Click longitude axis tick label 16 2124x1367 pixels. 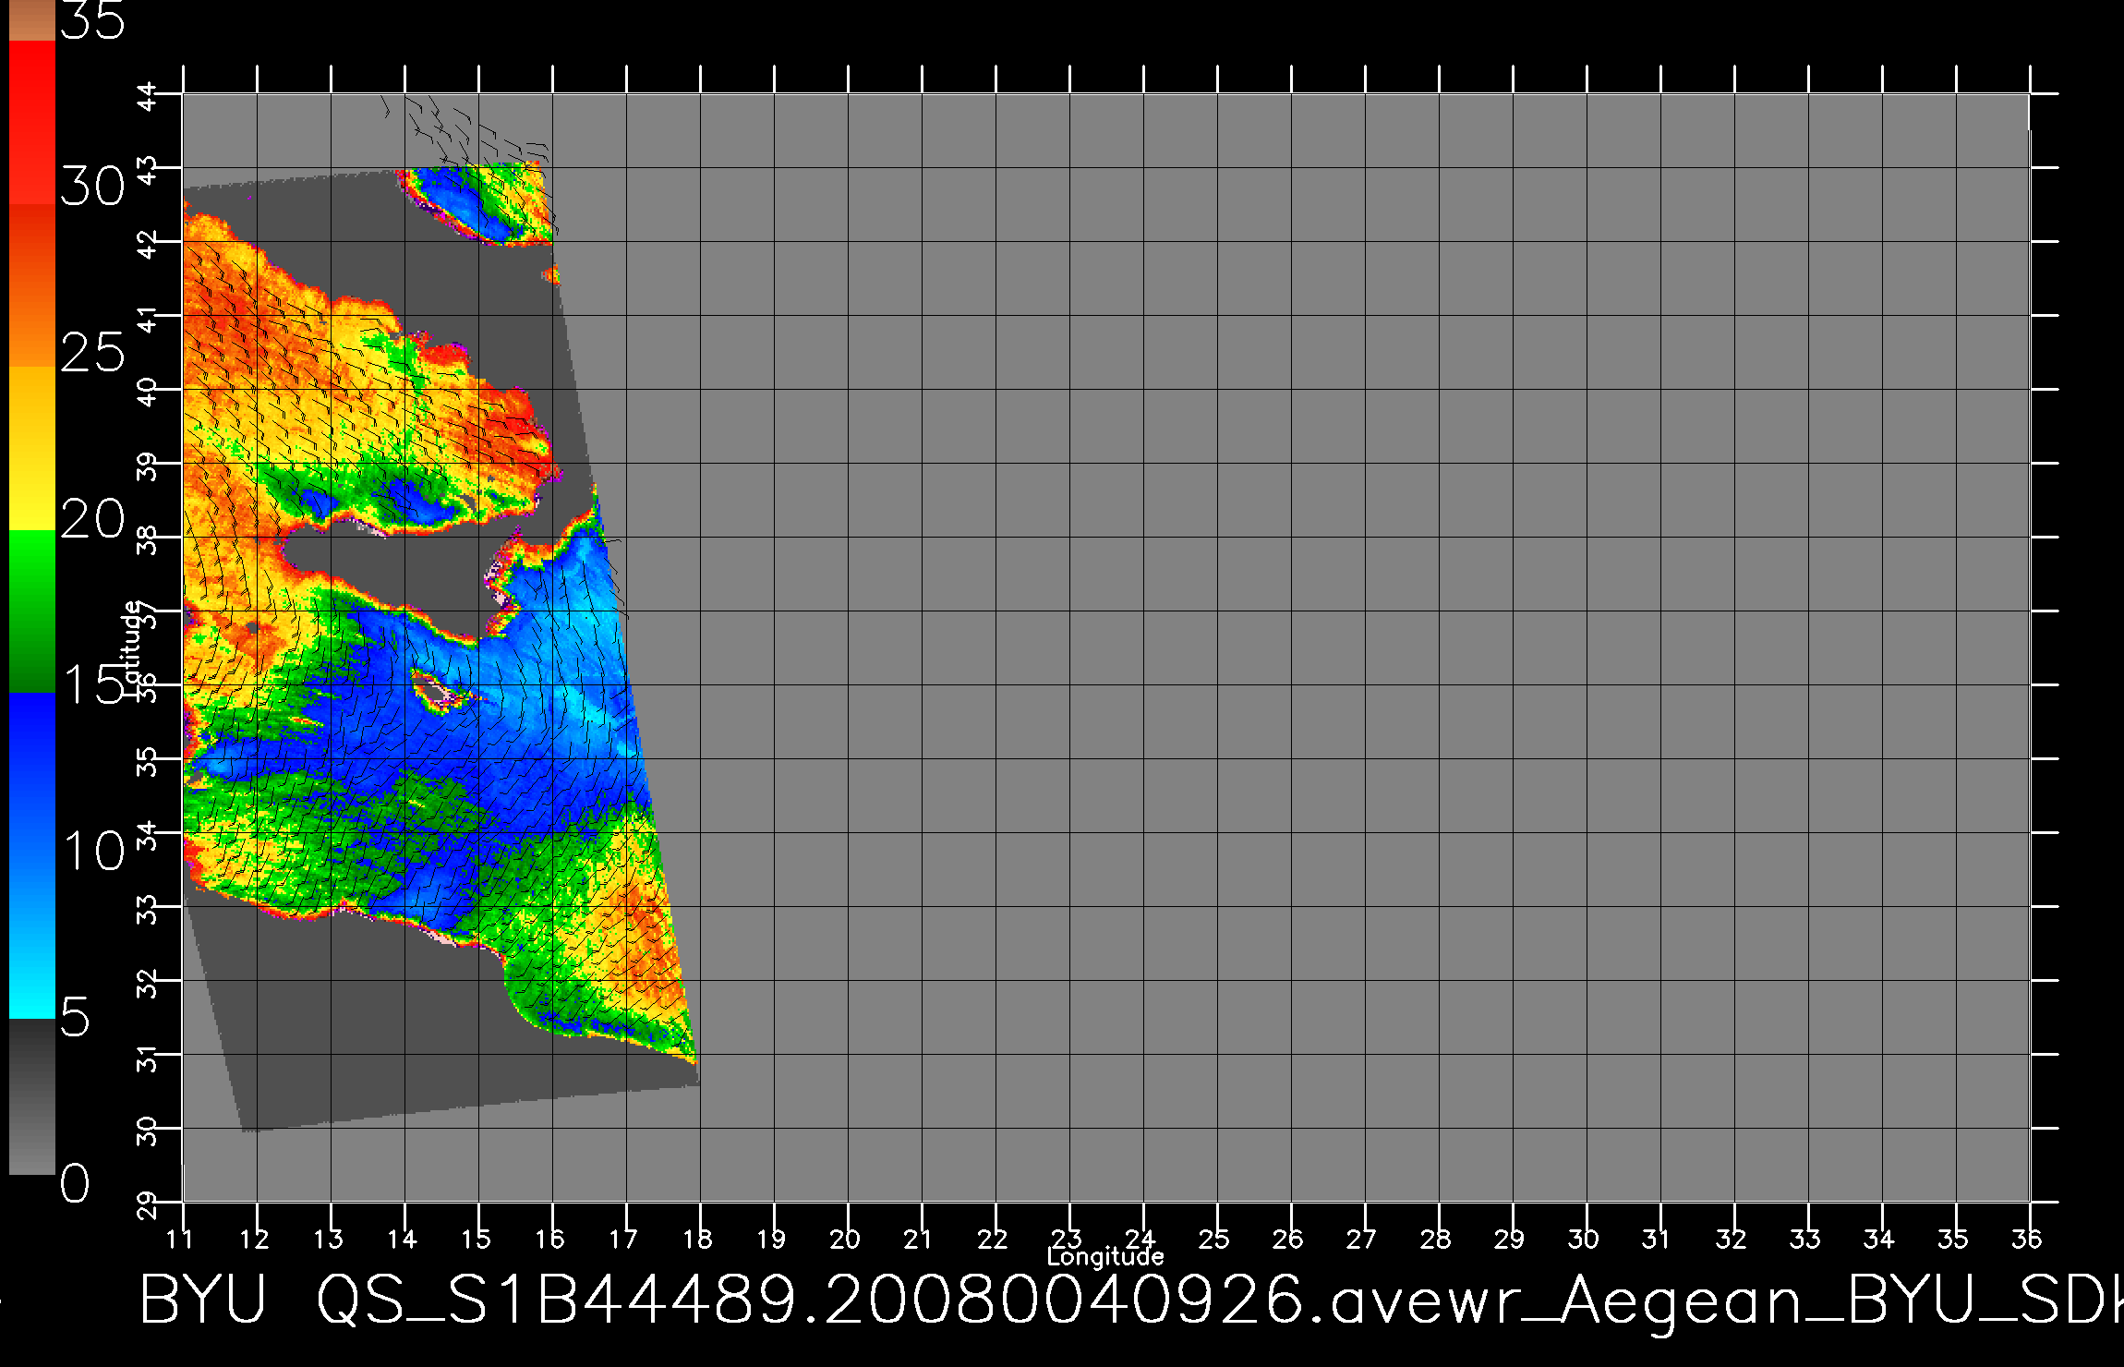549,1239
